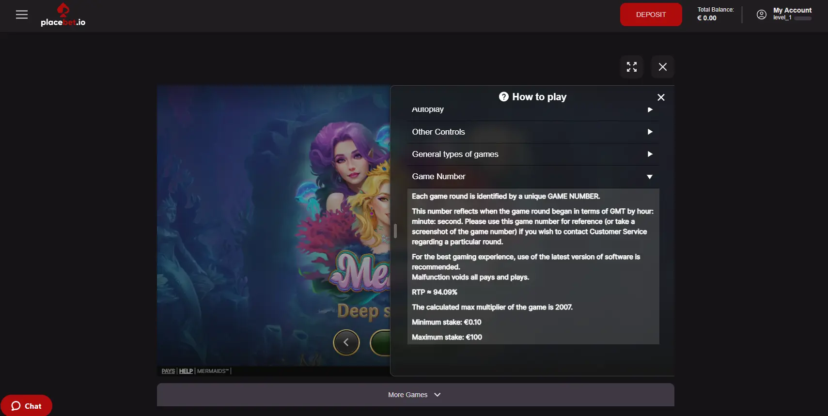
Task: Expand the More Games bar
Action: pos(415,395)
